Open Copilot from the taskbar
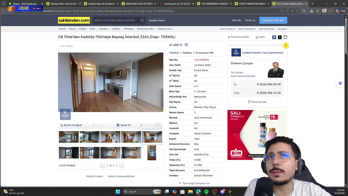Viewport: 348px width, 196px height. pyautogui.click(x=175, y=192)
